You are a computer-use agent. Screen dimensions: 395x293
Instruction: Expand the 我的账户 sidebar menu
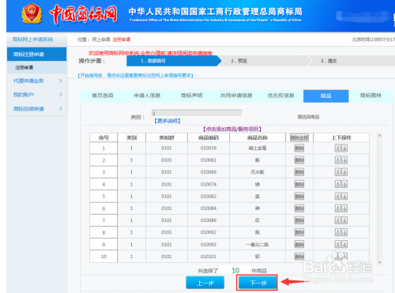[x=36, y=95]
